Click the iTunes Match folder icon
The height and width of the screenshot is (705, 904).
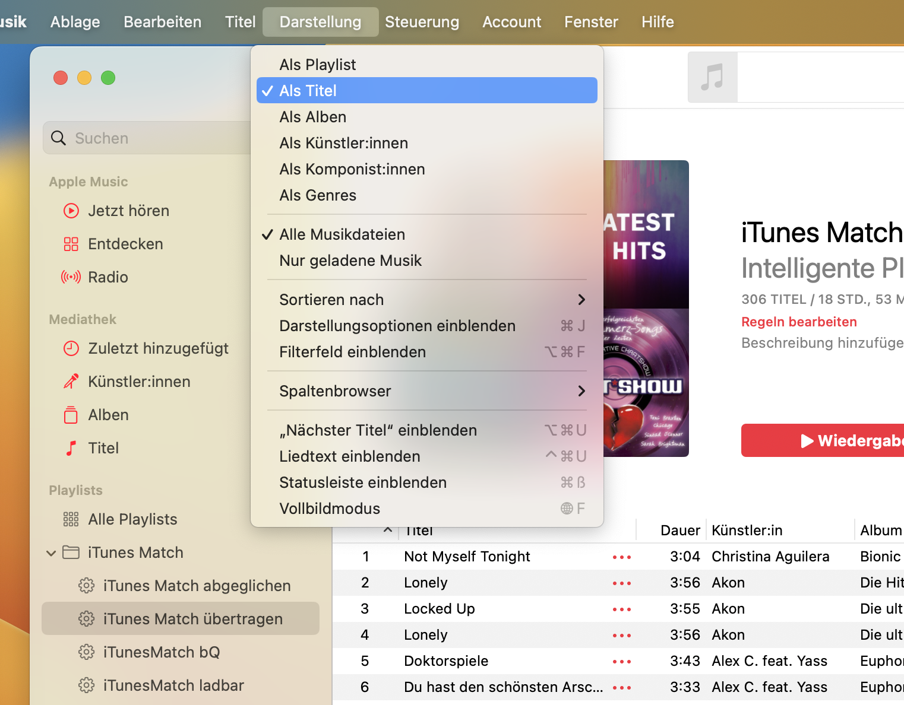(71, 552)
